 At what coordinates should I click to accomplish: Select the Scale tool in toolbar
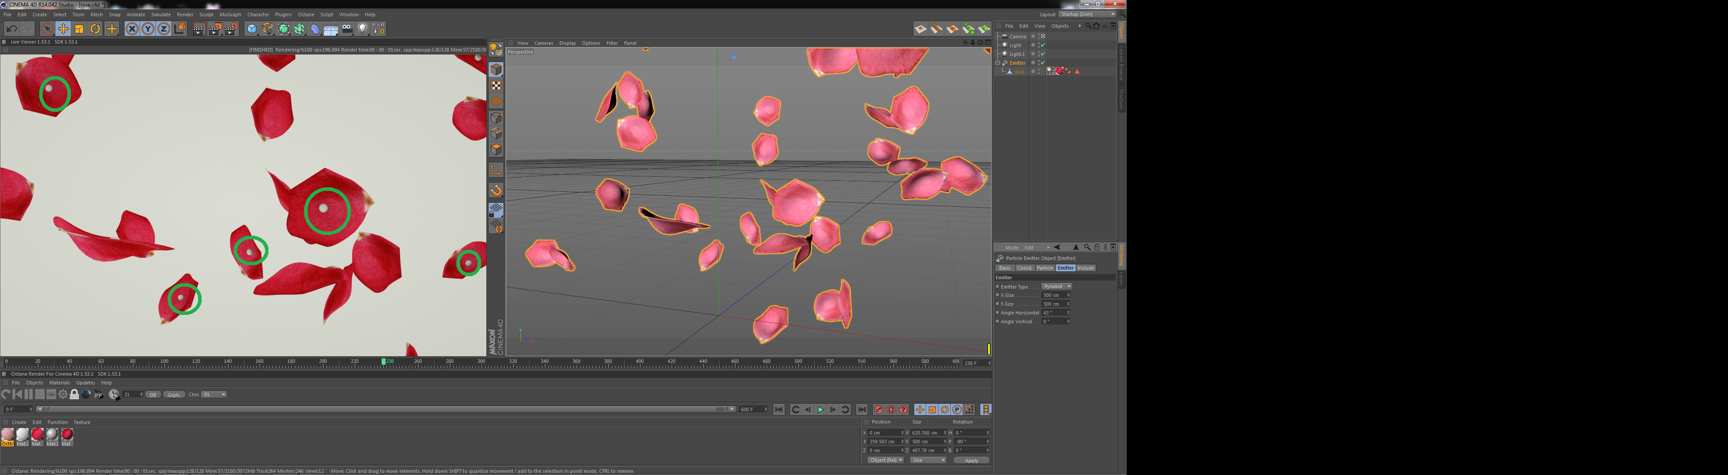pos(79,29)
